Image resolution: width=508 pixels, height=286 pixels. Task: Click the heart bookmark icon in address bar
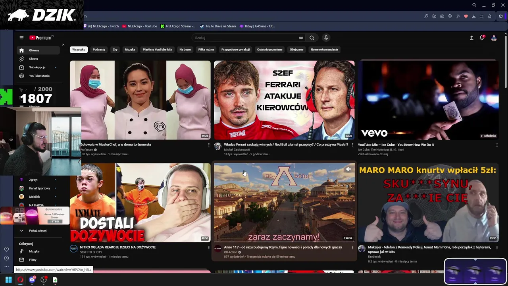point(466,16)
